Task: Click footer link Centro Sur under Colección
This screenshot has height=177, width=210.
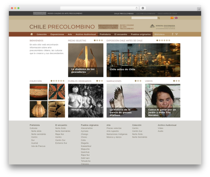Action: point(137,131)
